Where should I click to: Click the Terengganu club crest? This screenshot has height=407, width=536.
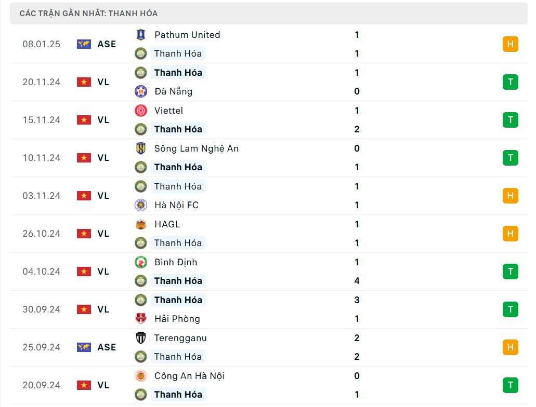pyautogui.click(x=140, y=338)
